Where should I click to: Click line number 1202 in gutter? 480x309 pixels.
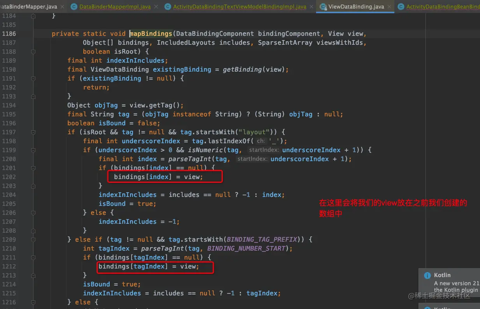pyautogui.click(x=9, y=177)
